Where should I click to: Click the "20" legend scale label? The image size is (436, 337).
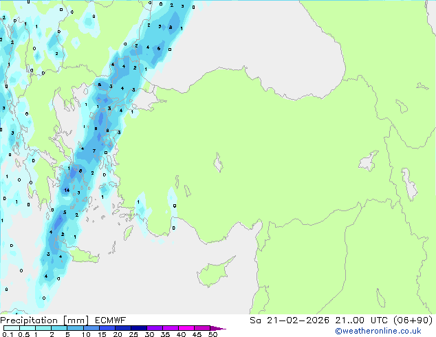click(x=118, y=334)
